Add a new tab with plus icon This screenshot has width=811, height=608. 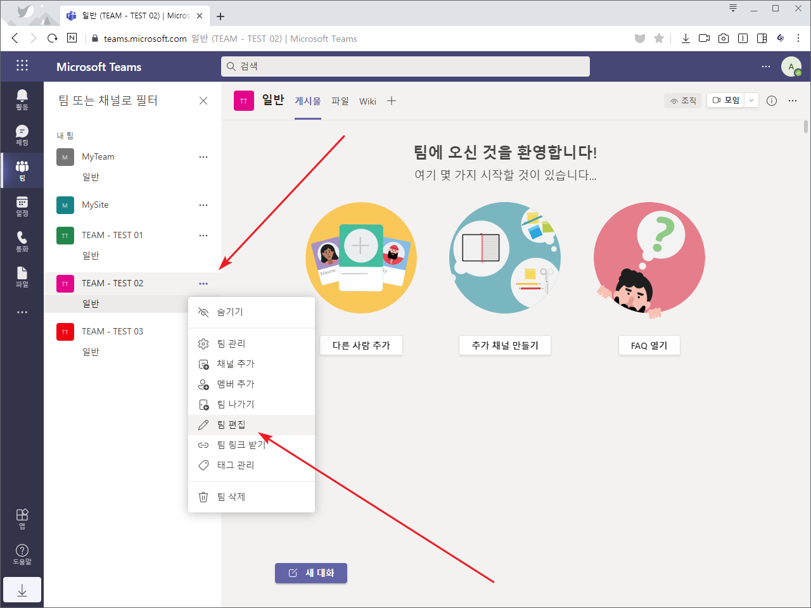(392, 101)
